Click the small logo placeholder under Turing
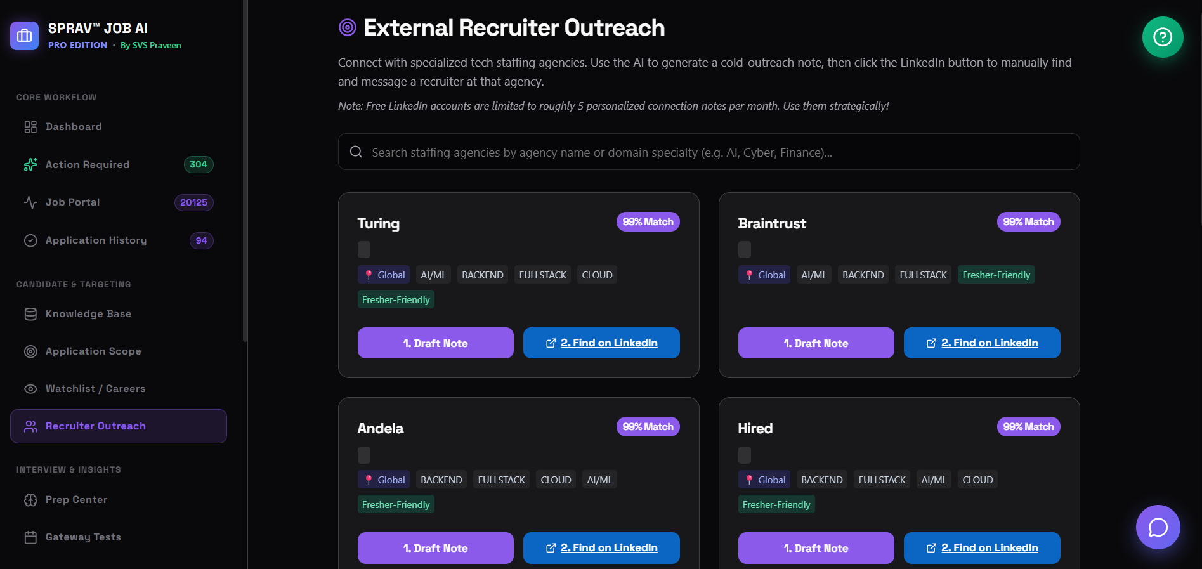The width and height of the screenshot is (1202, 569). click(364, 249)
